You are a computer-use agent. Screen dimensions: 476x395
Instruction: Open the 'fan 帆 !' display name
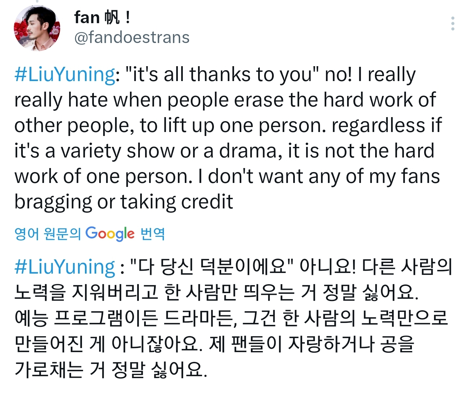pyautogui.click(x=102, y=18)
